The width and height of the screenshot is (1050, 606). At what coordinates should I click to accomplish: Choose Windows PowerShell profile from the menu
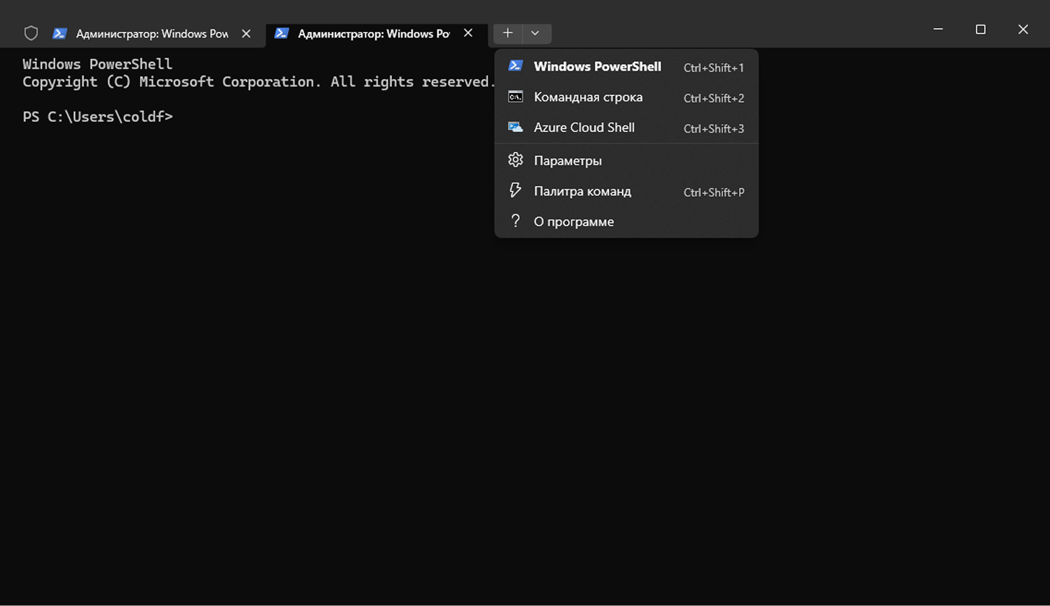627,67
